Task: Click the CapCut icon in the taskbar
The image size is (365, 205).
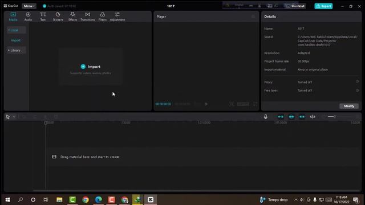Action: pos(151,200)
